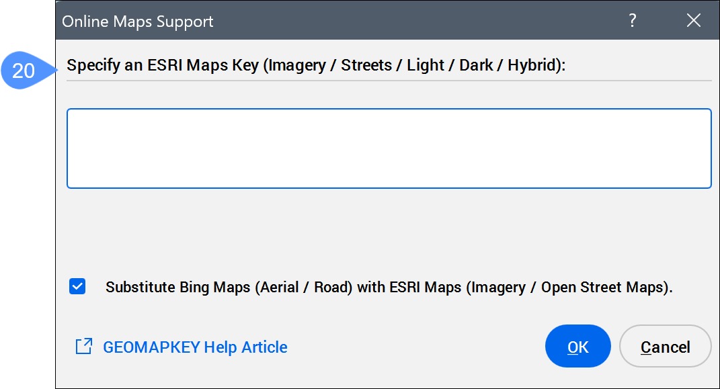
Task: Click the separator line under the heading
Action: [x=389, y=81]
